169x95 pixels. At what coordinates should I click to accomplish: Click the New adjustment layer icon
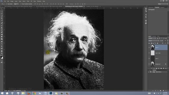click(159, 68)
